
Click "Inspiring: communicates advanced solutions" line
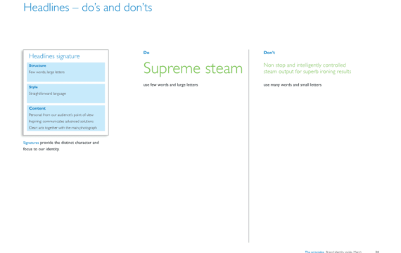[61, 122]
